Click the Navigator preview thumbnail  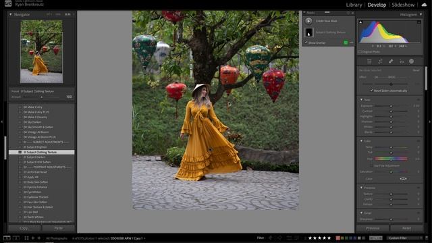pyautogui.click(x=41, y=52)
